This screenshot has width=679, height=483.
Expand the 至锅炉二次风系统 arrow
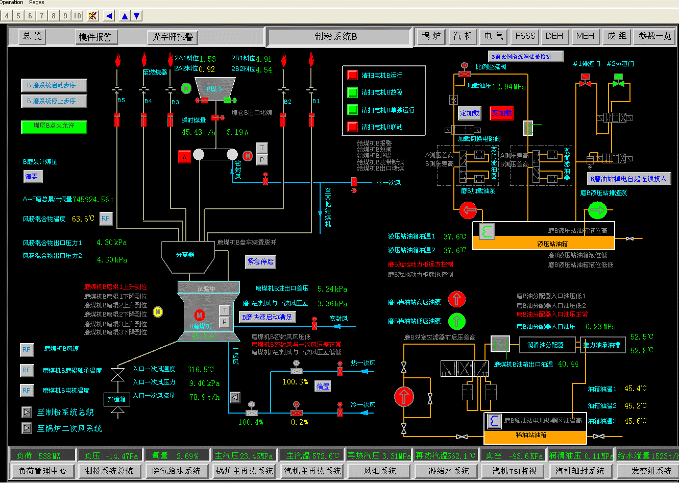click(x=27, y=428)
